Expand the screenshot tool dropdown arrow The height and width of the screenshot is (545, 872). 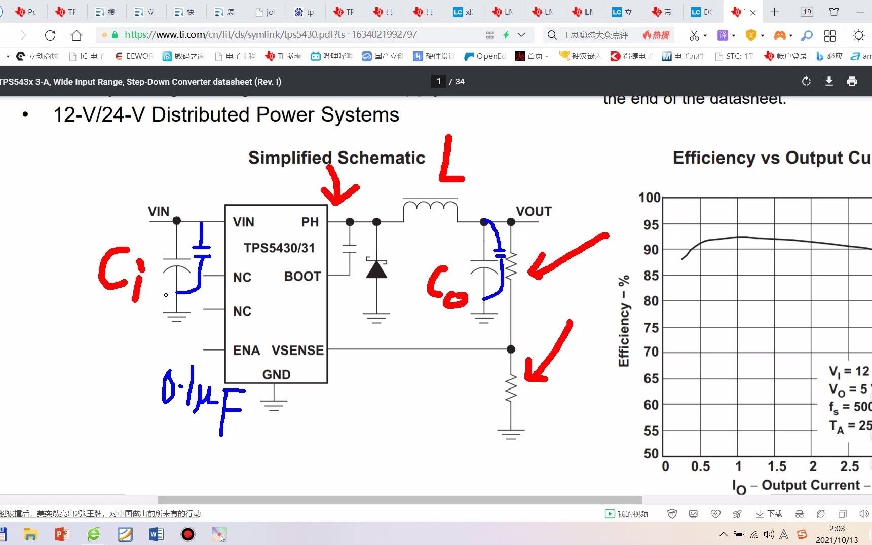[x=705, y=36]
